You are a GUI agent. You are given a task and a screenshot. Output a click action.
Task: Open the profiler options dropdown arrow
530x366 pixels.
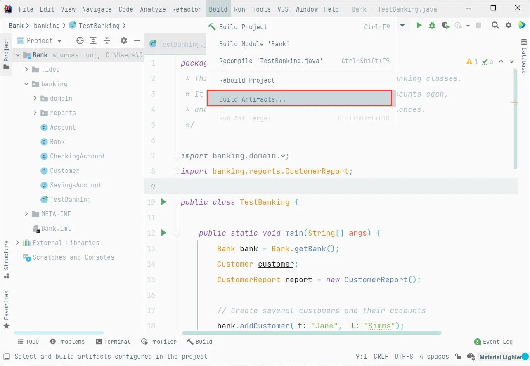pyautogui.click(x=468, y=26)
